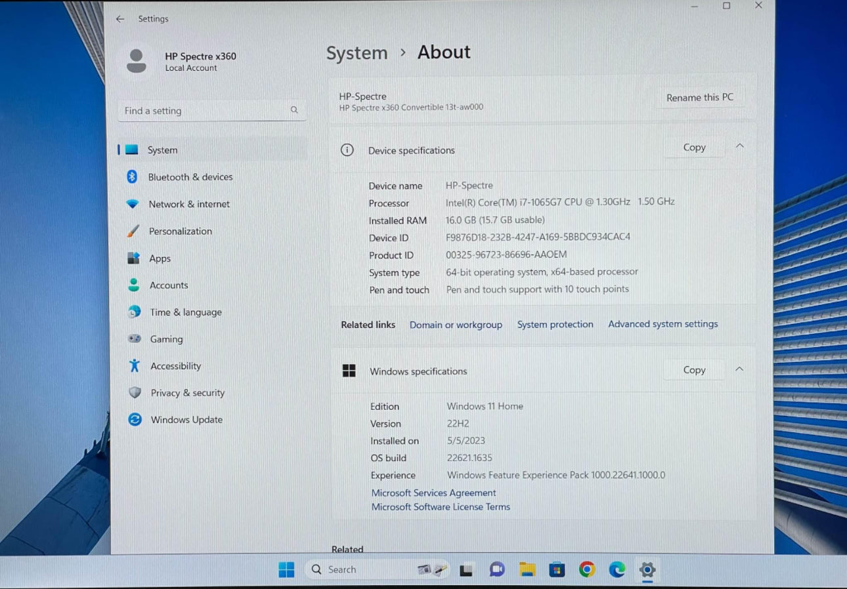The height and width of the screenshot is (589, 847).
Task: Click the Gaming controller icon
Action: [134, 339]
